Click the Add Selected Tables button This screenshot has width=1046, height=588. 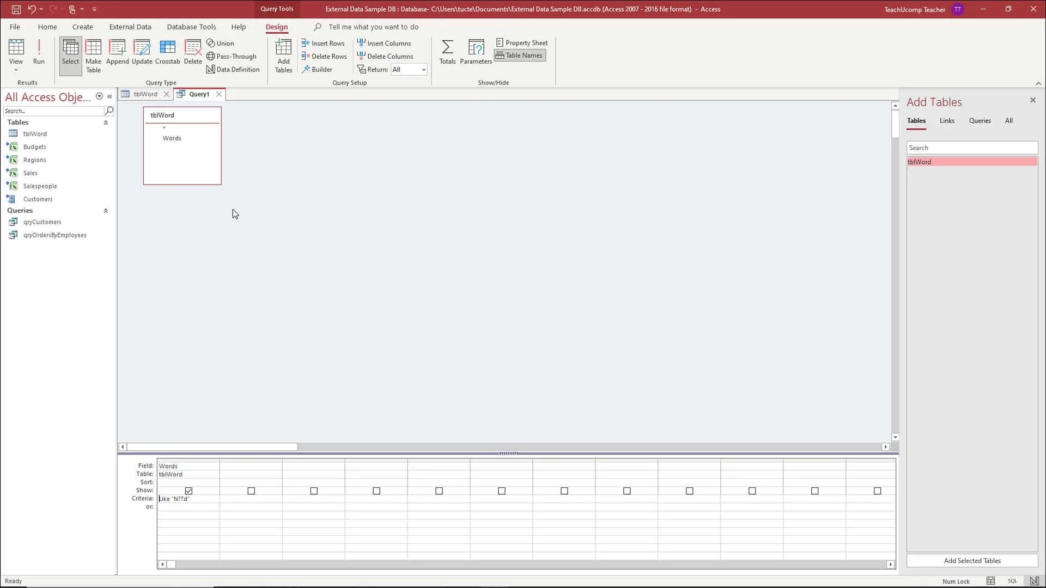[972, 560]
